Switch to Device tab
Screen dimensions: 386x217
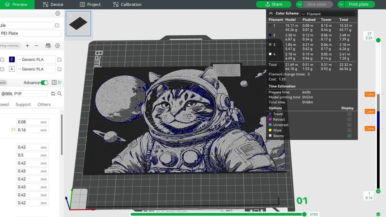[x=53, y=5]
